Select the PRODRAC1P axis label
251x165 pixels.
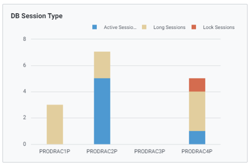(55, 151)
